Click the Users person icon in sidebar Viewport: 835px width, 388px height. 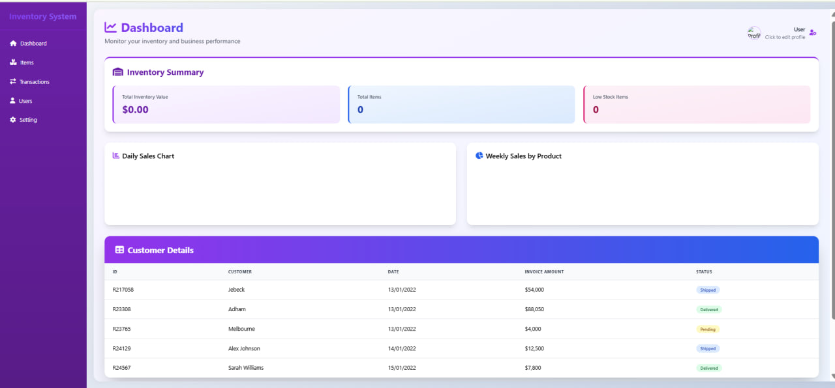[x=13, y=101]
